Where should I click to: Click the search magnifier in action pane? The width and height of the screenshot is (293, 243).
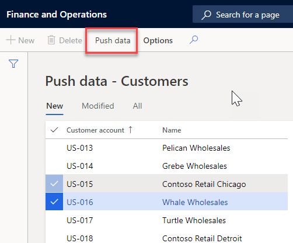tap(194, 40)
